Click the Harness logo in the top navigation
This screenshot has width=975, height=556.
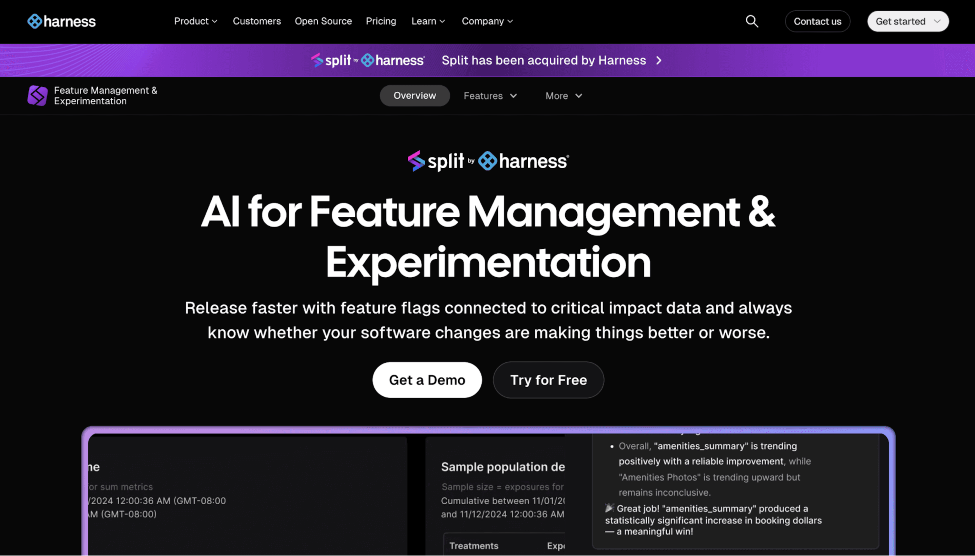point(61,21)
